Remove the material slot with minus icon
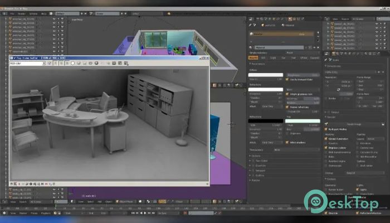Viewport: 390px width, 223px height. (x=318, y=37)
